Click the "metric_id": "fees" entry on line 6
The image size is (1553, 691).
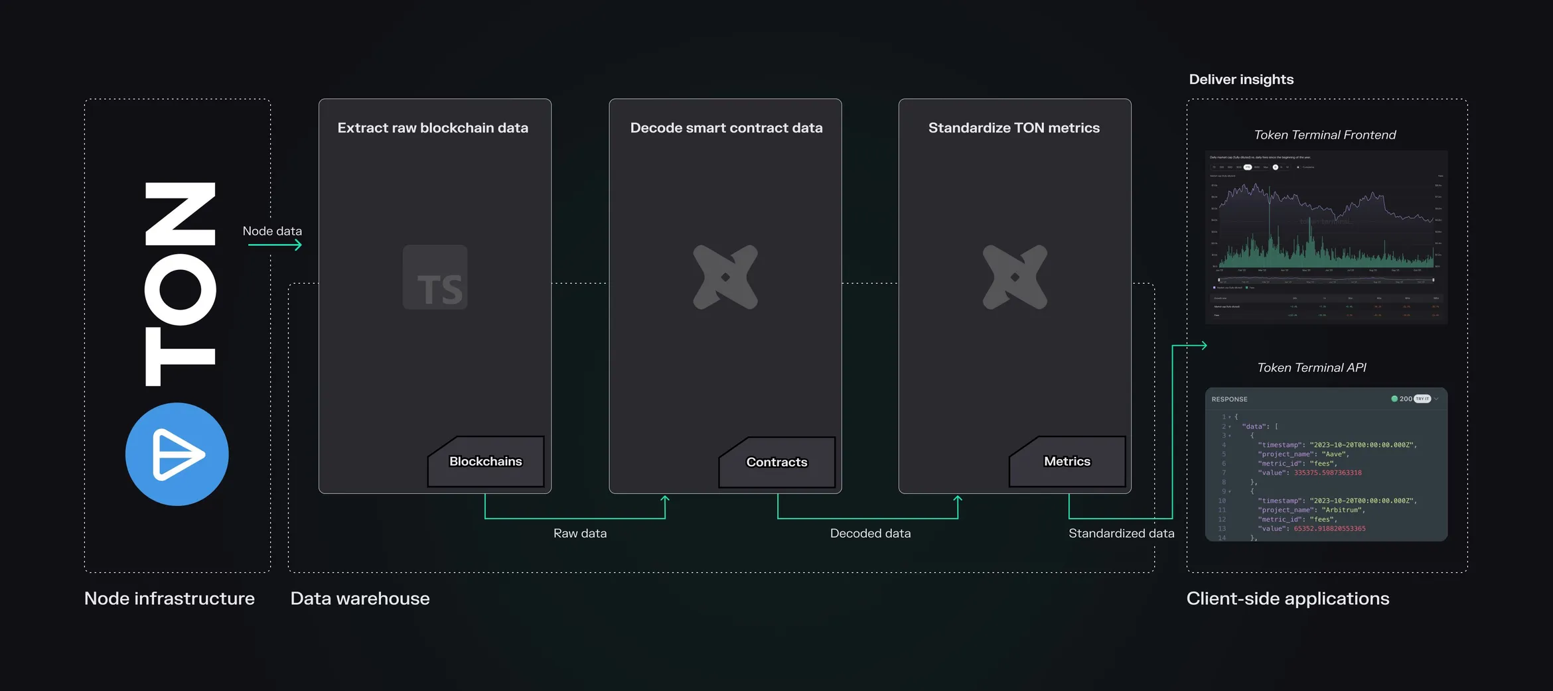tap(1297, 464)
